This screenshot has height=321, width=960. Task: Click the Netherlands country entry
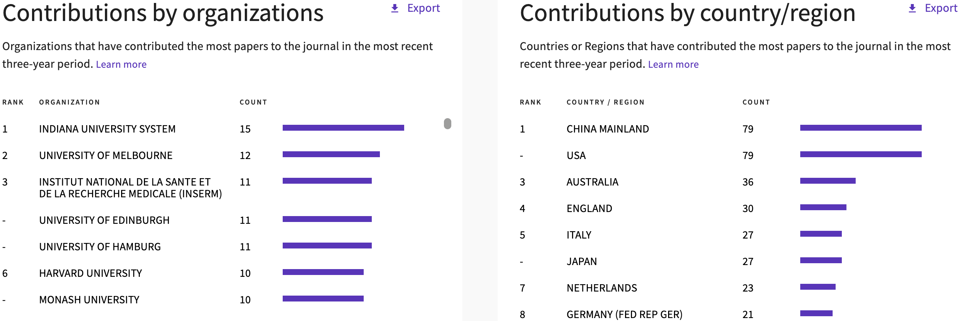click(601, 288)
